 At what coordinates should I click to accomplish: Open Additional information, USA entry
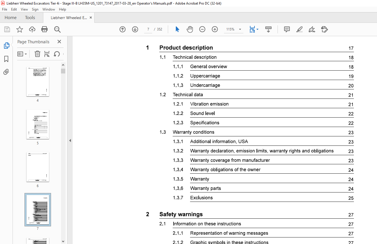point(219,142)
